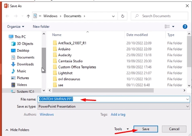The image size is (192, 136).
Task: Sort by the Name column header
Action: [57, 35]
